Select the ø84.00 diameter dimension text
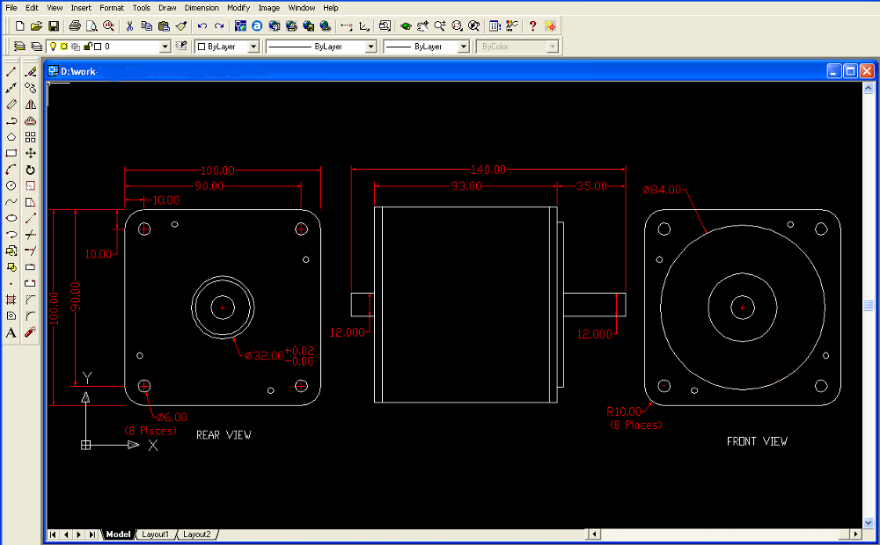Image resolution: width=880 pixels, height=545 pixels. point(663,190)
